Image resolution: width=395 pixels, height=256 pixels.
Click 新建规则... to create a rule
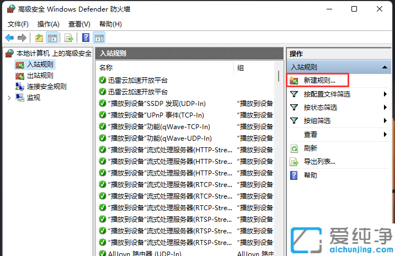tap(319, 81)
